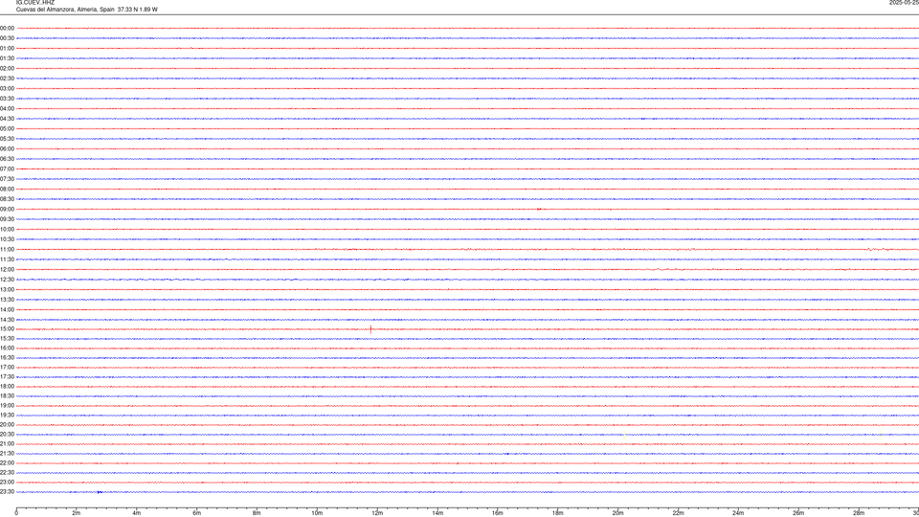
Task: Click the 24m tick label on the axis
Action: 738,513
